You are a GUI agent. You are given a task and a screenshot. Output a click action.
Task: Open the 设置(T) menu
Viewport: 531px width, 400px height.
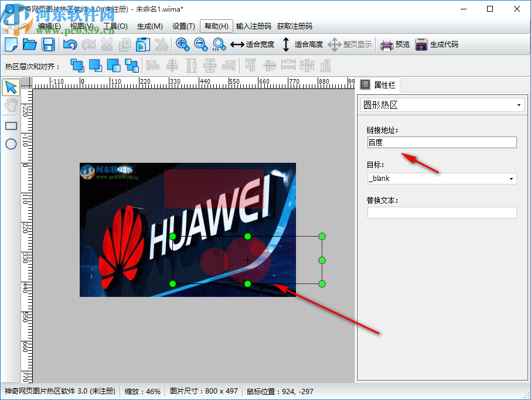click(x=183, y=26)
